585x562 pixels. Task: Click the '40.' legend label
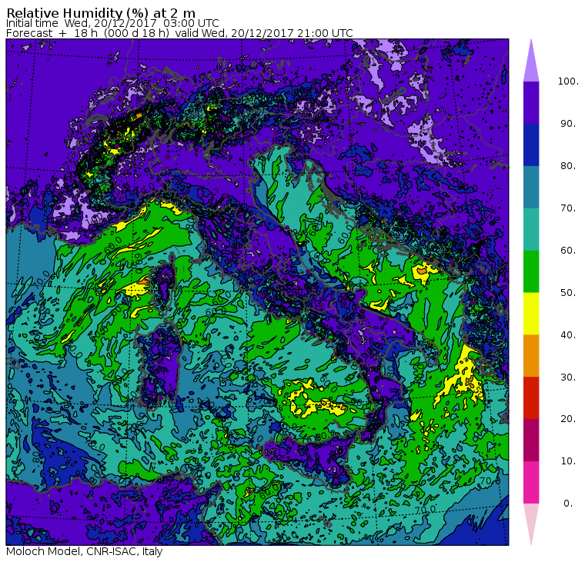[x=568, y=334]
